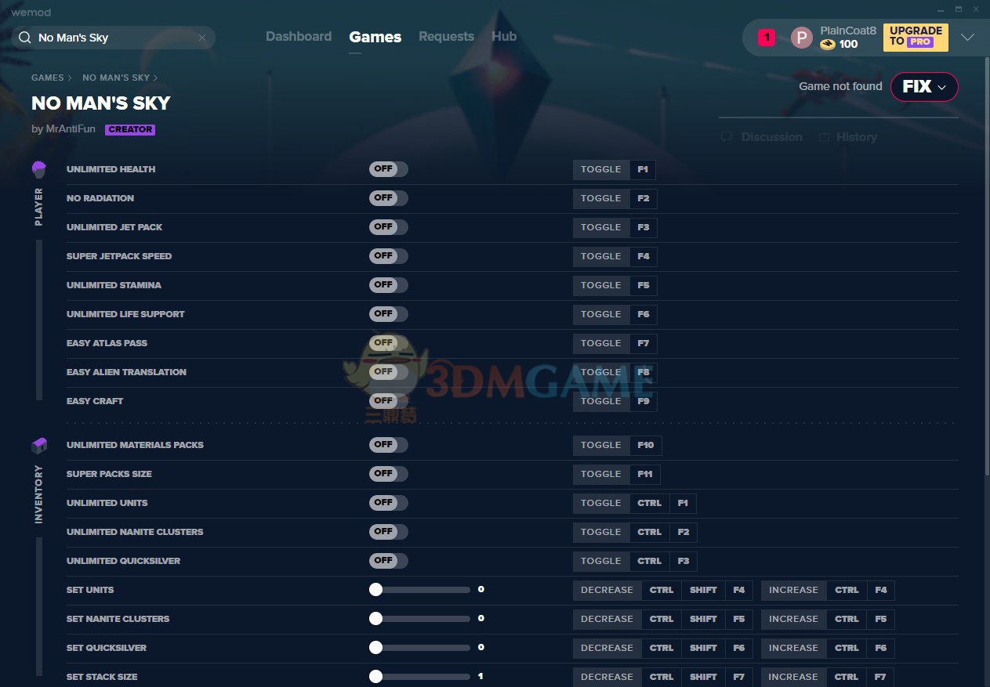Switch to the Hub tab
This screenshot has width=990, height=687.
tap(504, 37)
